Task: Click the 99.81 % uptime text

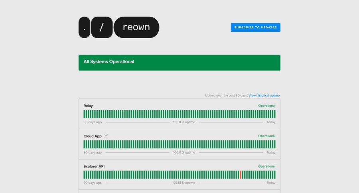Action: tap(184, 183)
